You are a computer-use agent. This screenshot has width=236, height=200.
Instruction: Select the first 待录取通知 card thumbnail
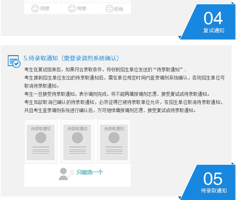coord(41,141)
